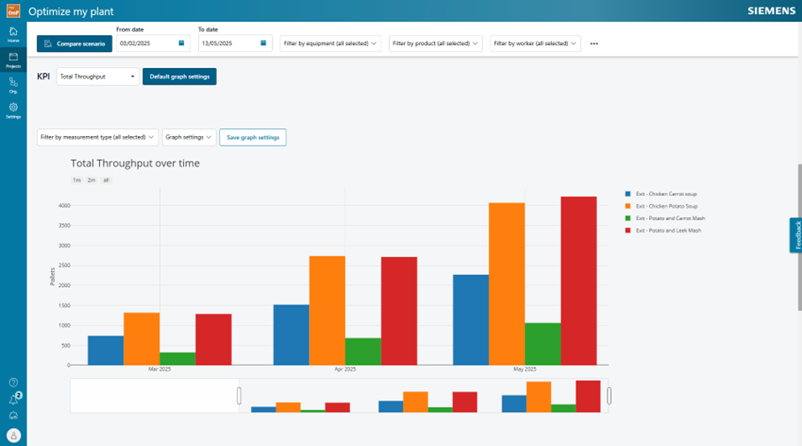Click the user profile avatar icon

[13, 435]
